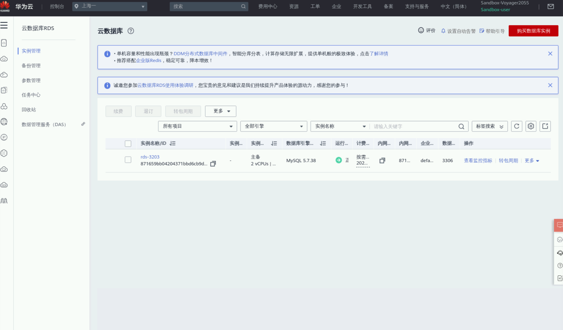Click the 购买数据库实例 button

(533, 31)
